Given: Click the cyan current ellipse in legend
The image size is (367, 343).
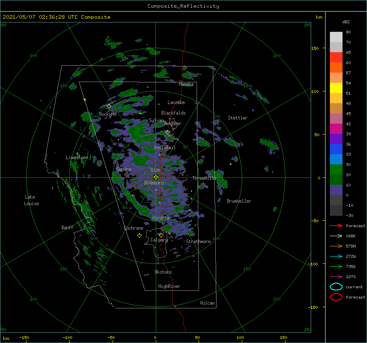Looking at the screenshot, I should pos(336,287).
